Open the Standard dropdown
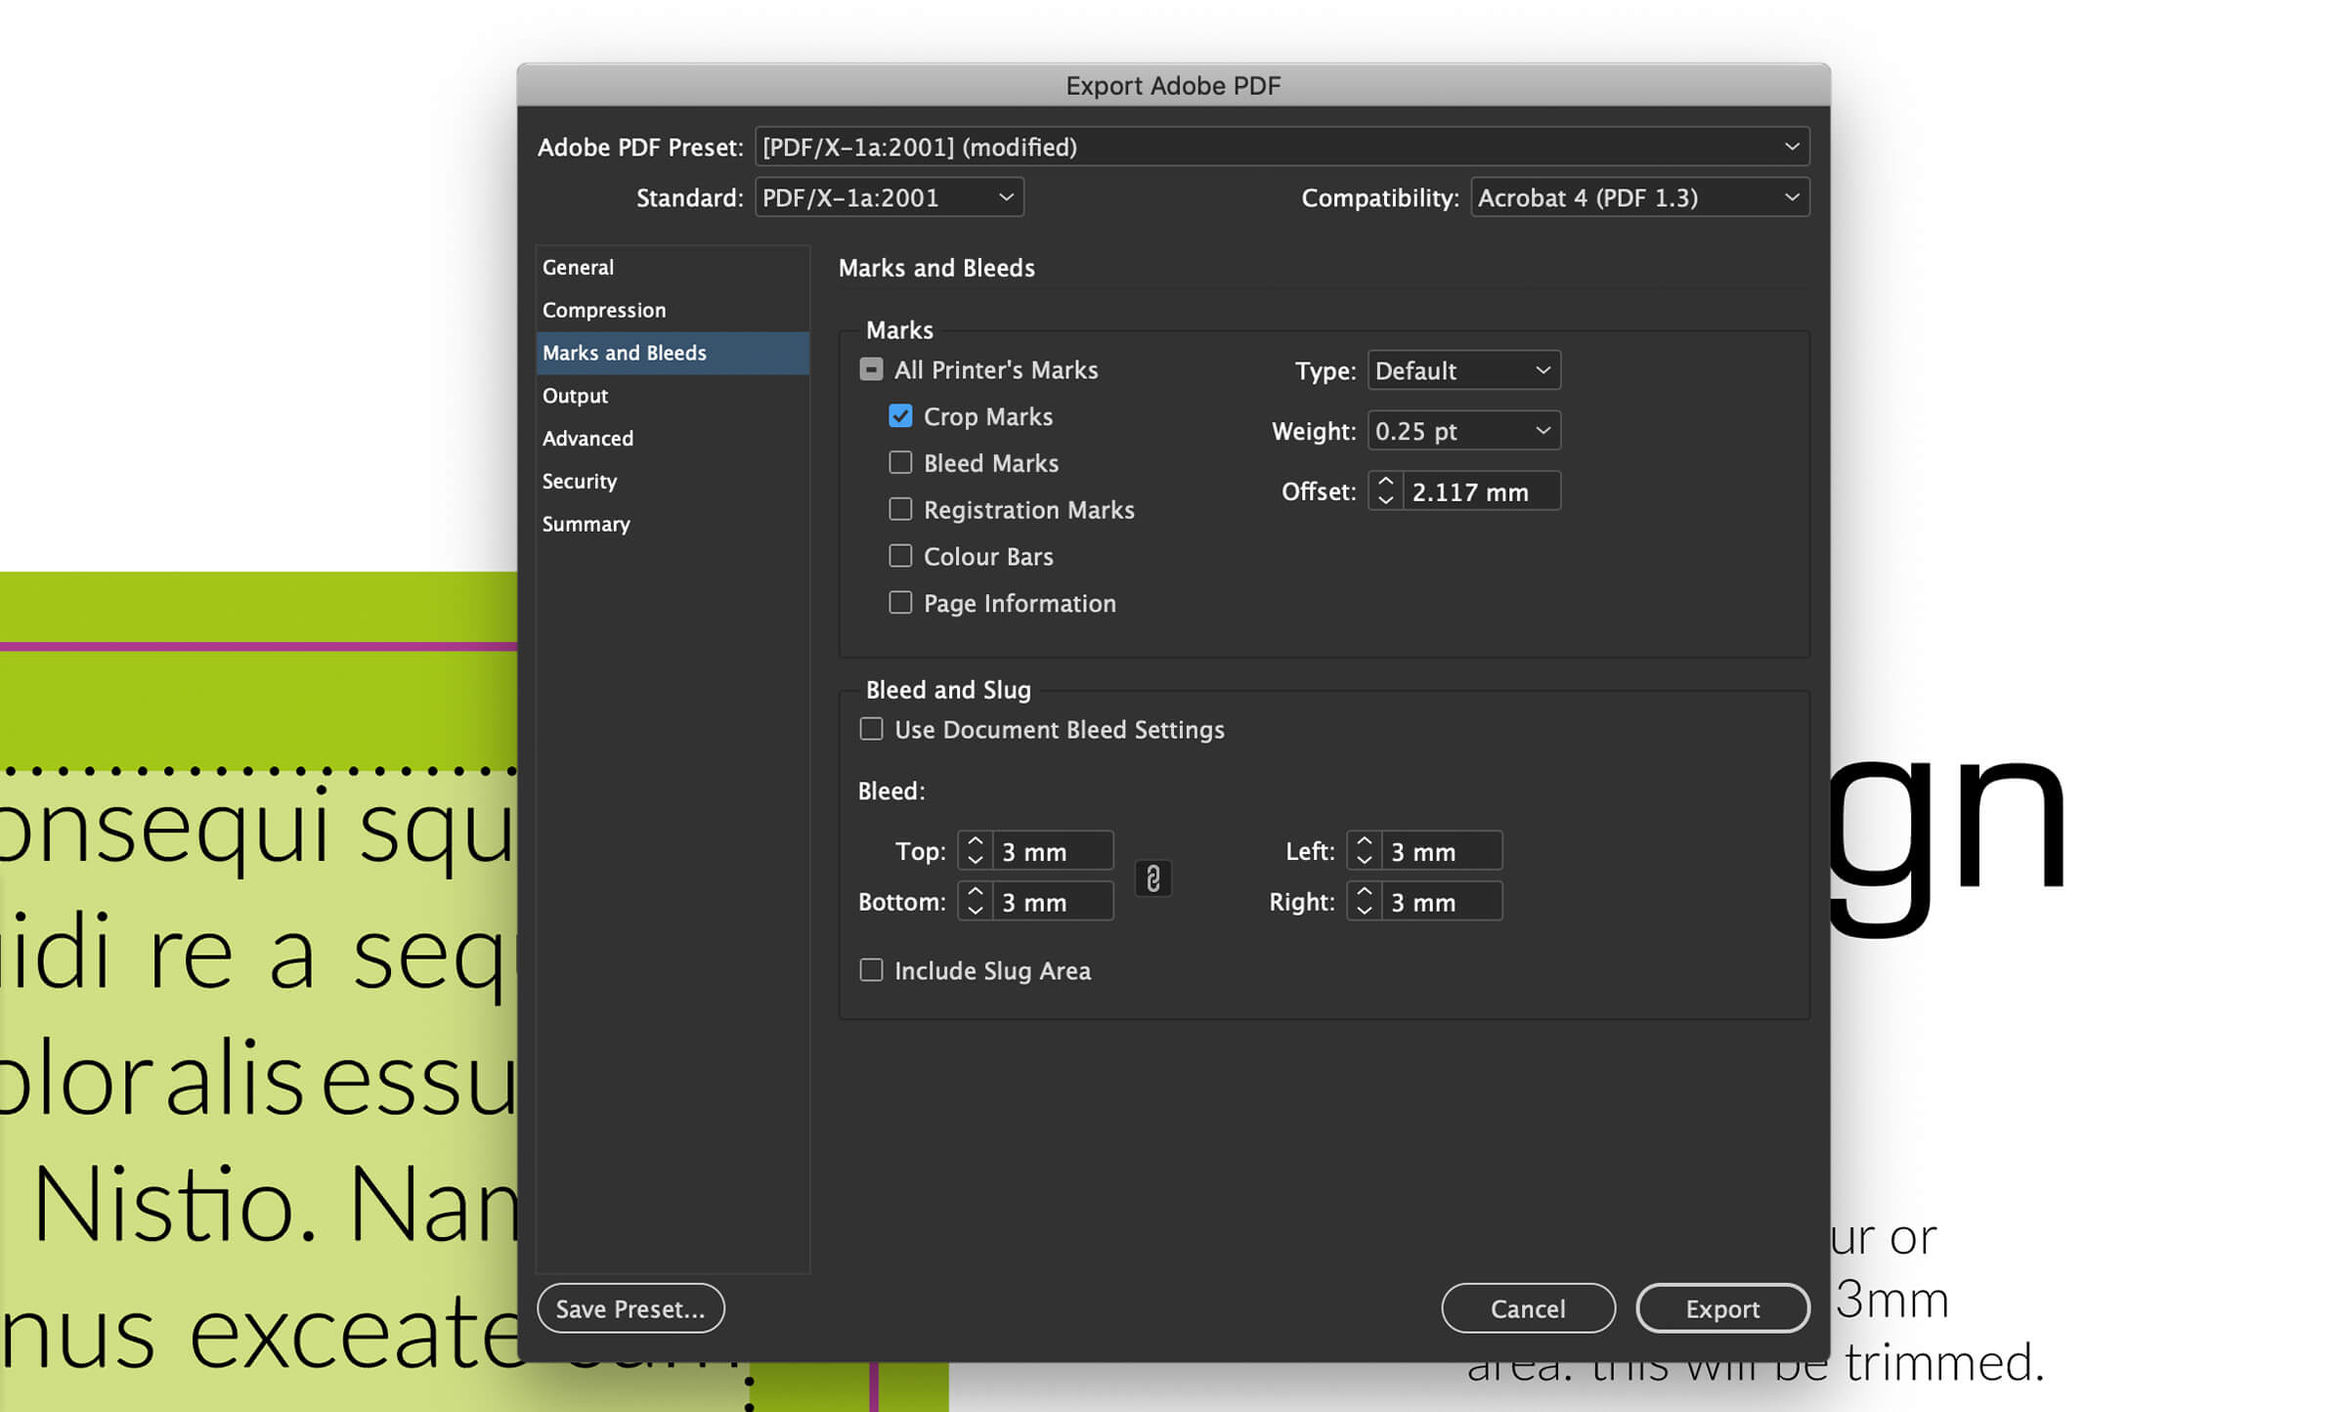 click(x=889, y=197)
